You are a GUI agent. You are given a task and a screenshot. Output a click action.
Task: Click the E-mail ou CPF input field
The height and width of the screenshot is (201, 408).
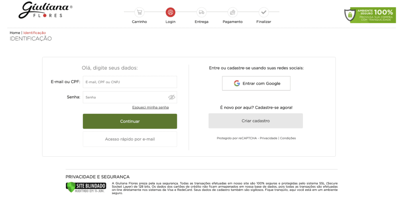coord(129,82)
